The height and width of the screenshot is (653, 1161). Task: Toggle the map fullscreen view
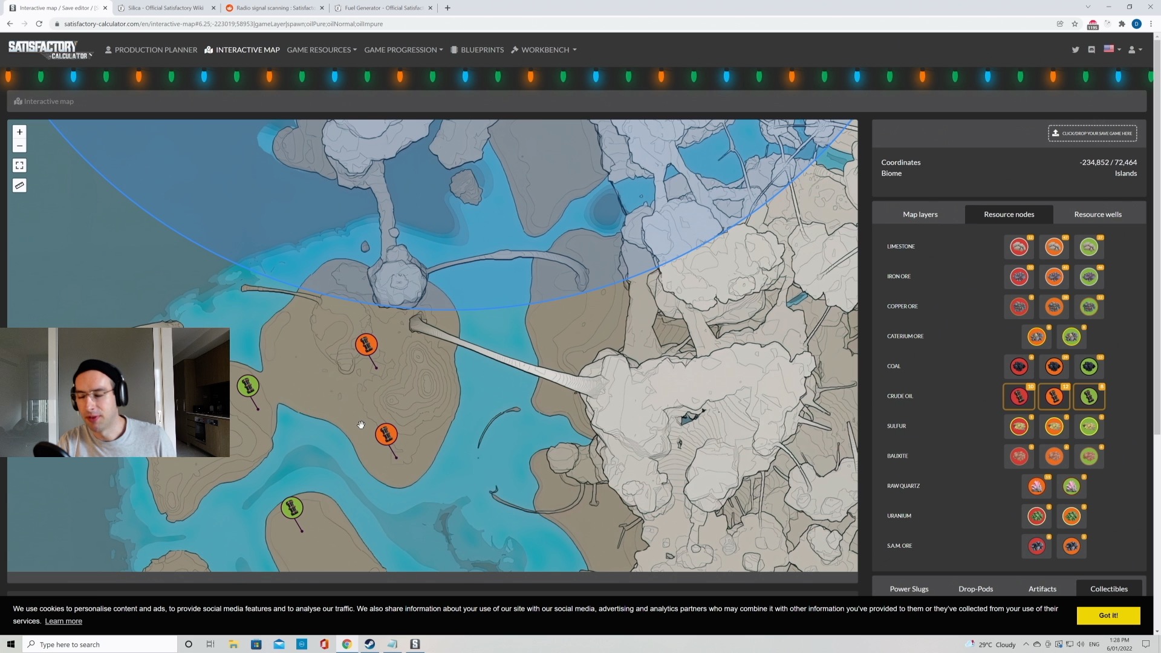pyautogui.click(x=19, y=165)
